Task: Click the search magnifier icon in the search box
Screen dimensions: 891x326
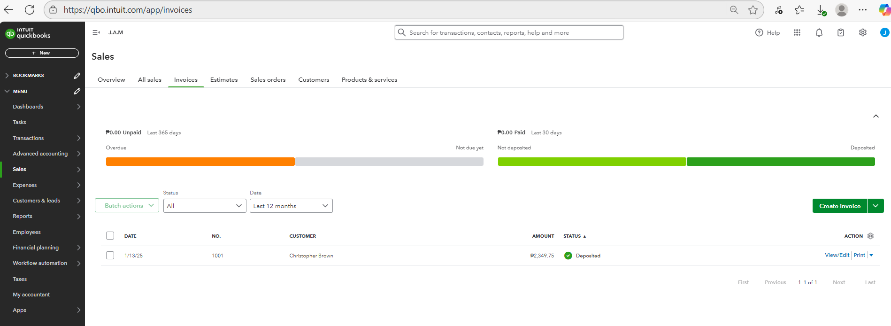Action: (401, 32)
